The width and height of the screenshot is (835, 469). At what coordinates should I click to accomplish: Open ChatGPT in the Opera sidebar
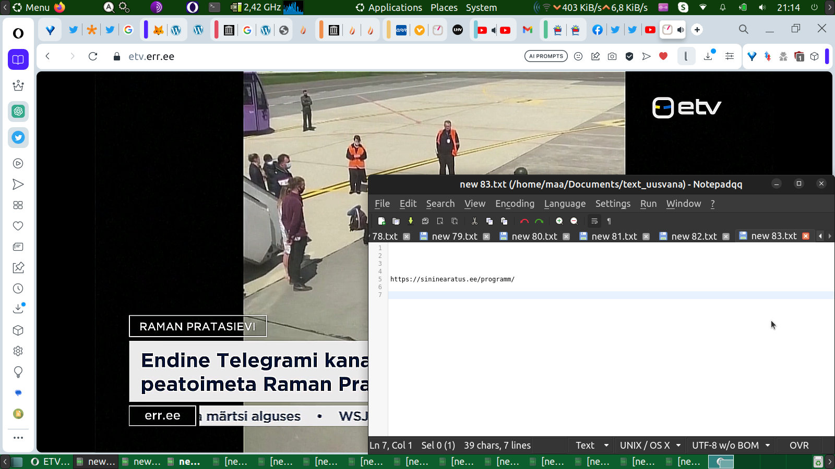(18, 111)
